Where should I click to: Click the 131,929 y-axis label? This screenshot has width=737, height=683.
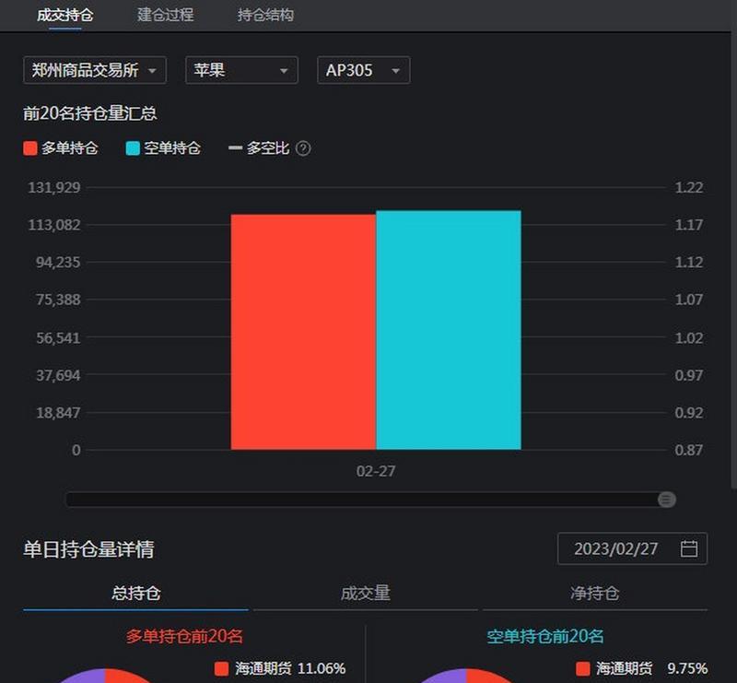pos(54,187)
